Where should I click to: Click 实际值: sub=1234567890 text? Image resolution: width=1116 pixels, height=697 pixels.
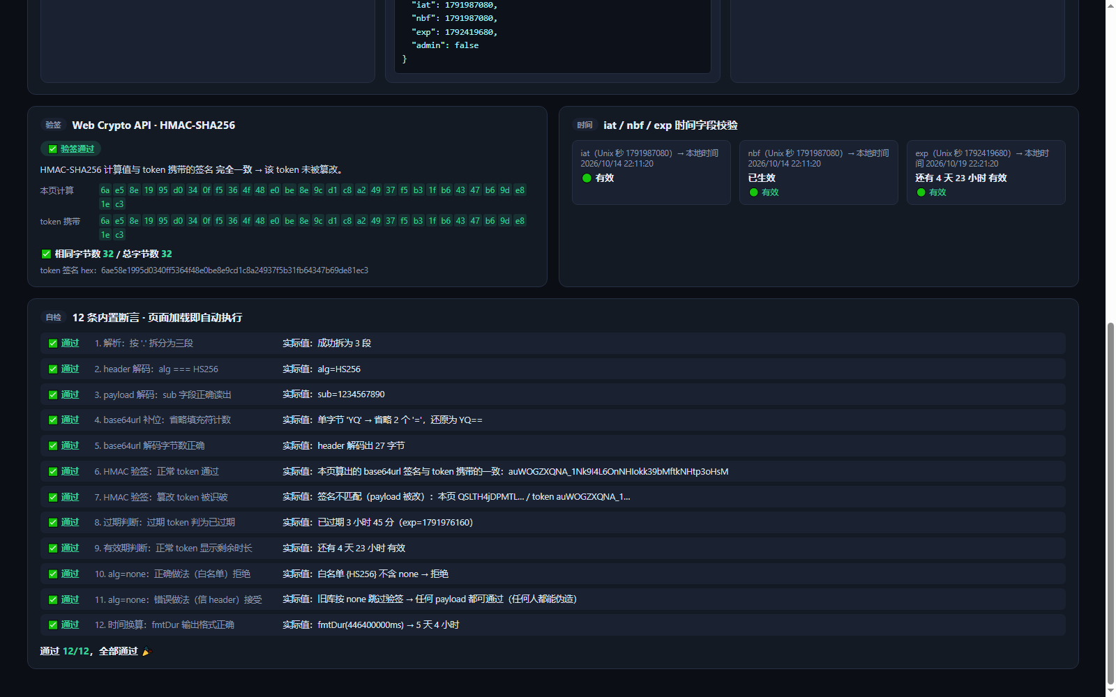[333, 395]
